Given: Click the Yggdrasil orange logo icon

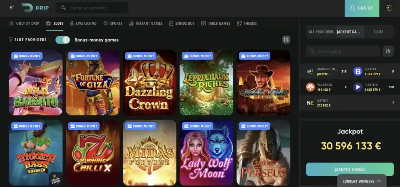Looking at the screenshot, I should coord(310,87).
